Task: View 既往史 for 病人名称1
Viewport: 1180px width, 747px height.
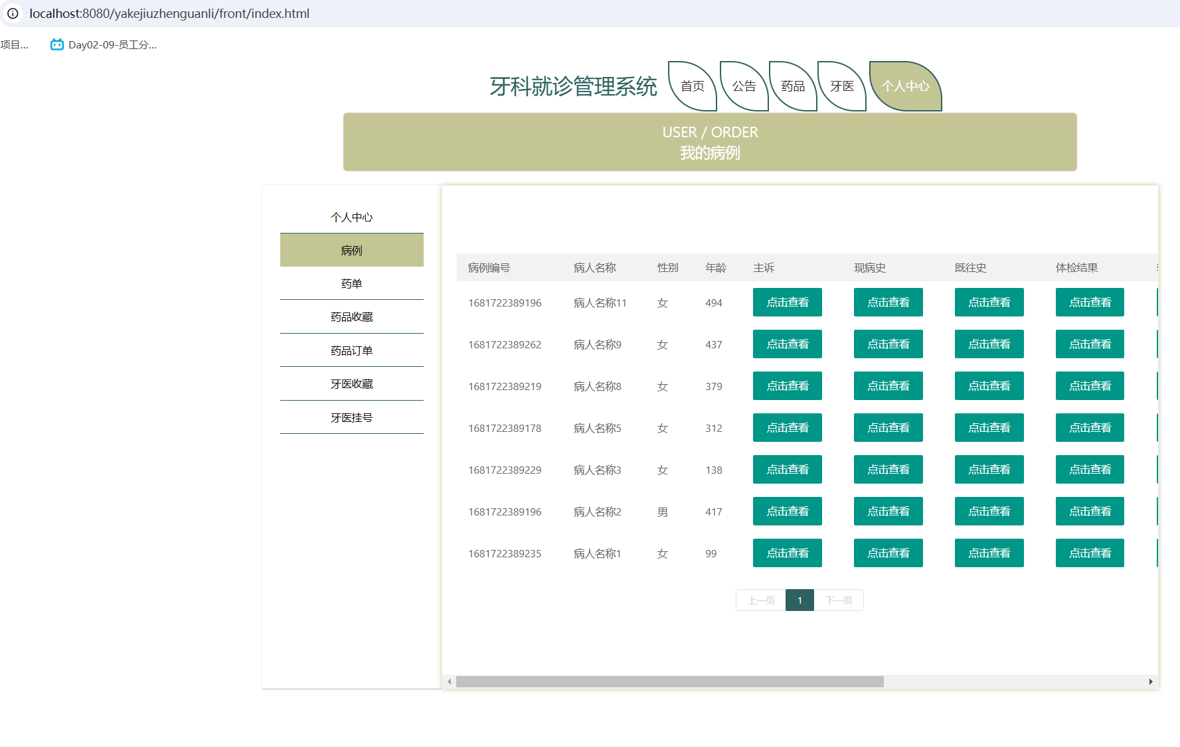Action: (x=989, y=553)
